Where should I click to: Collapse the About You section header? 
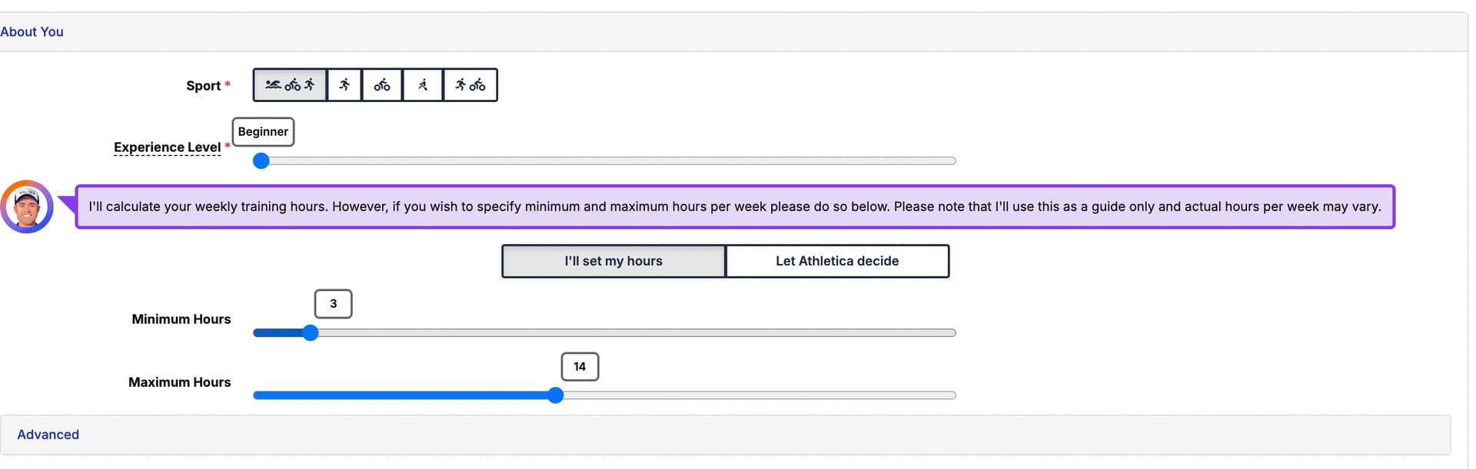32,31
